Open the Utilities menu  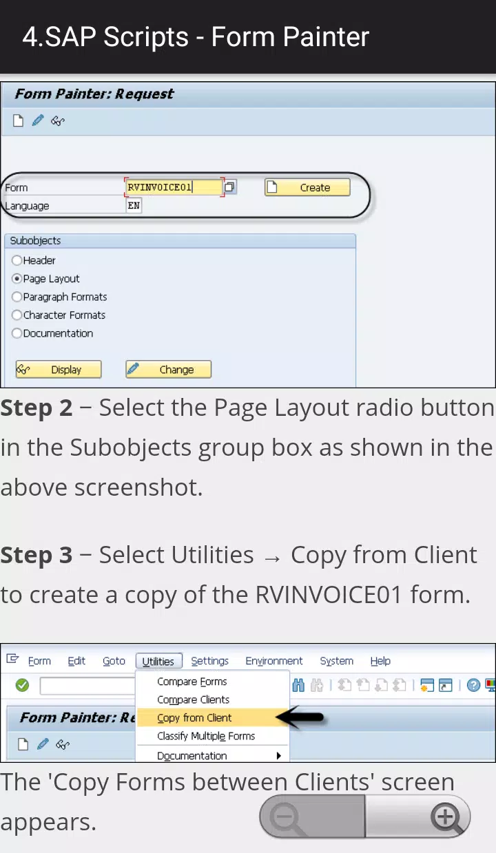point(158,662)
